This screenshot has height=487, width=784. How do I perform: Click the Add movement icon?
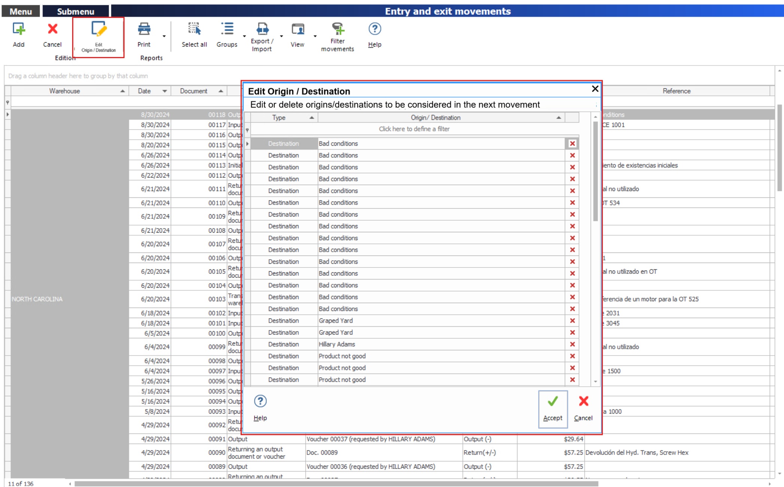(19, 29)
